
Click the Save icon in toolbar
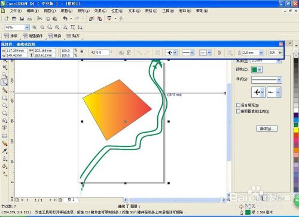tap(22, 19)
